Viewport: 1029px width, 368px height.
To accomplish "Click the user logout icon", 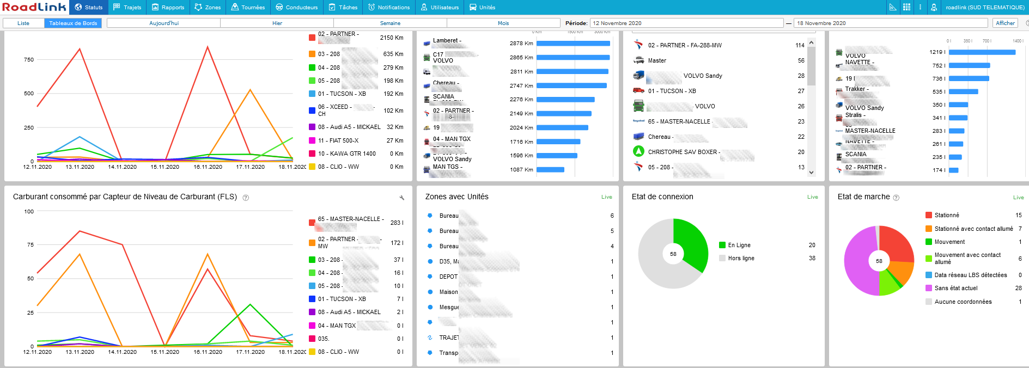I will [x=934, y=7].
